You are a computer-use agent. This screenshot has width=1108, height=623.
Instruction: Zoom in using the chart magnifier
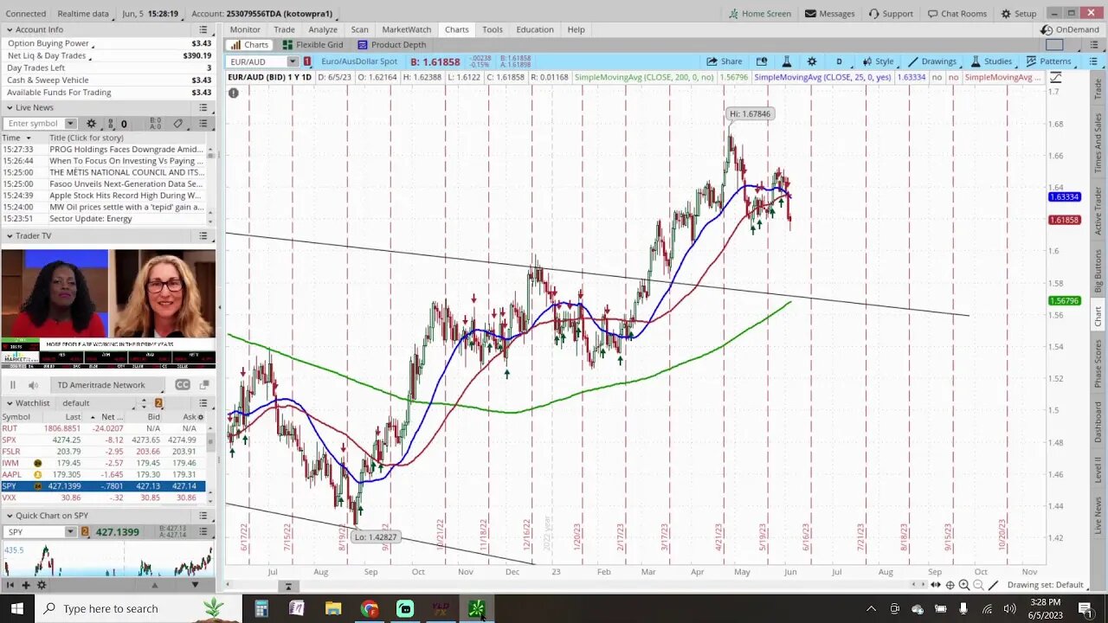pyautogui.click(x=964, y=586)
